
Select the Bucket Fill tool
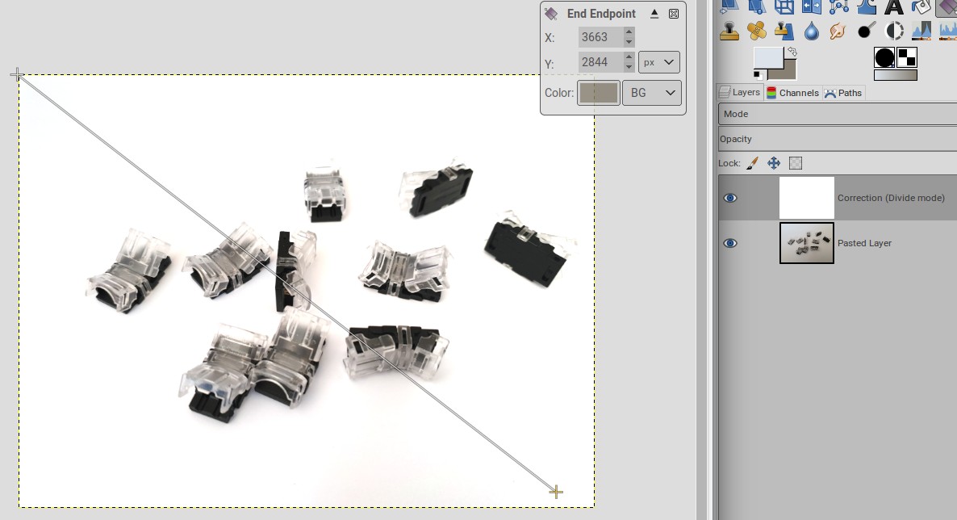point(921,6)
